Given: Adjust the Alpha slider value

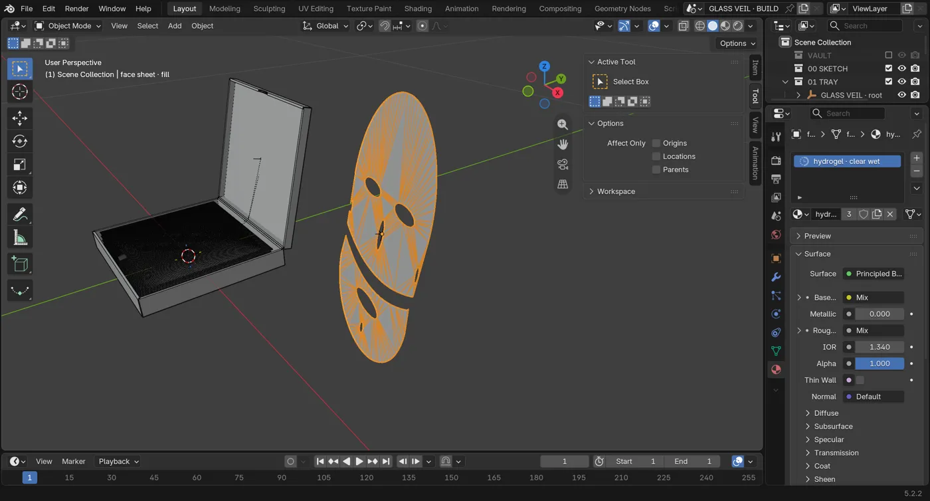Looking at the screenshot, I should (x=880, y=363).
